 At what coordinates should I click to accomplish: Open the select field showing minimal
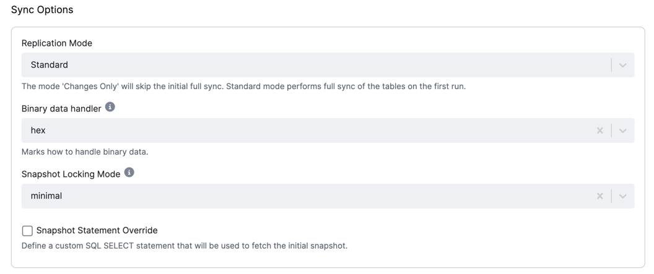[328, 195]
